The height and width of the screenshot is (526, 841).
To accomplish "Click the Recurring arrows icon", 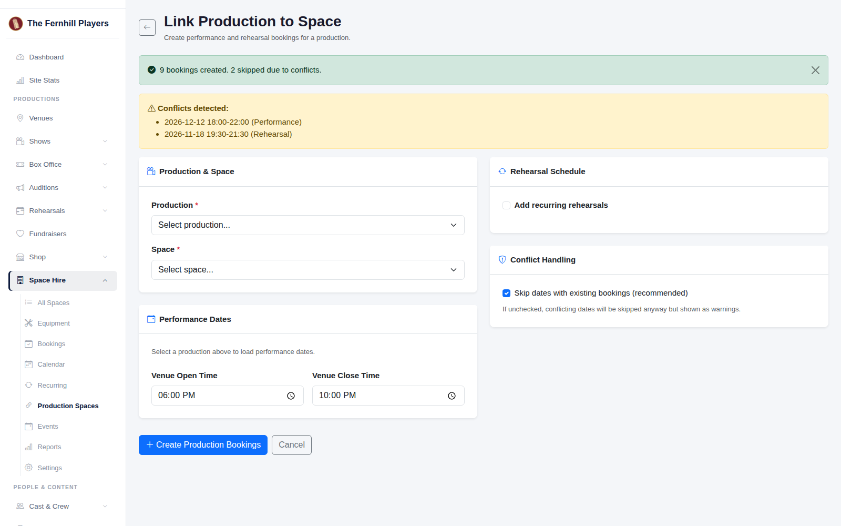I will [x=29, y=385].
